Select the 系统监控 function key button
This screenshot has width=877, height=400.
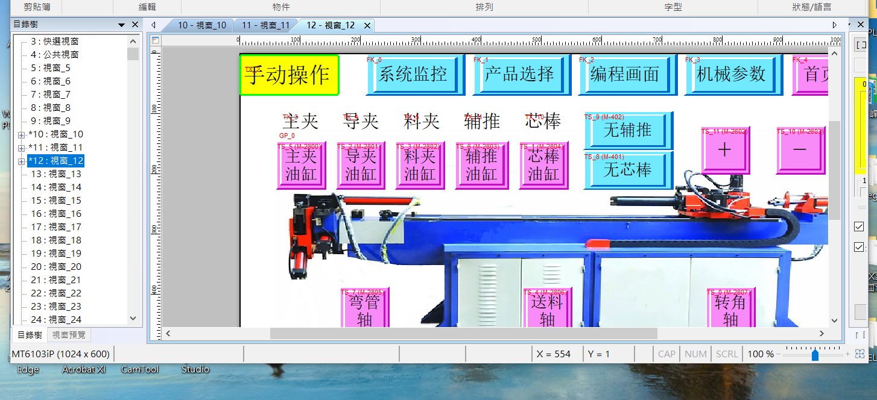click(414, 75)
